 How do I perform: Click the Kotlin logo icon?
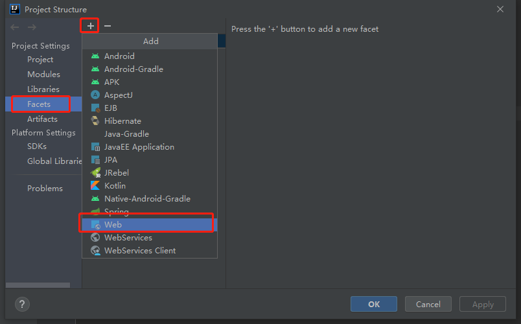click(x=95, y=186)
